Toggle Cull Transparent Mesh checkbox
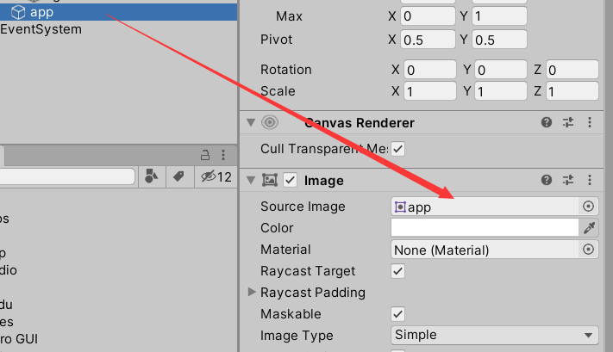Viewport: 613px width, 352px height. coord(397,149)
